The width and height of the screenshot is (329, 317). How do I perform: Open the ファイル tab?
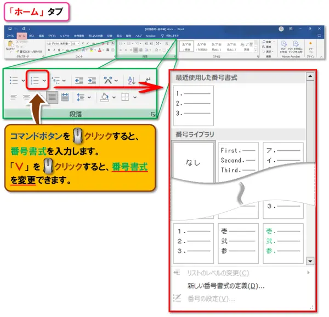pos(10,36)
